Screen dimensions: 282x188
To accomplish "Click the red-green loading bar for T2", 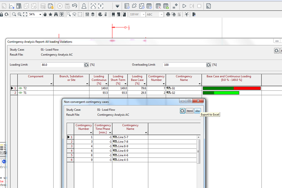I will 232,88.
